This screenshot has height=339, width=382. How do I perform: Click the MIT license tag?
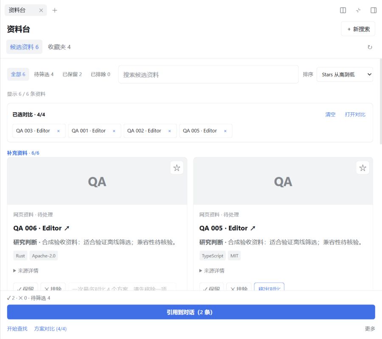[234, 256]
